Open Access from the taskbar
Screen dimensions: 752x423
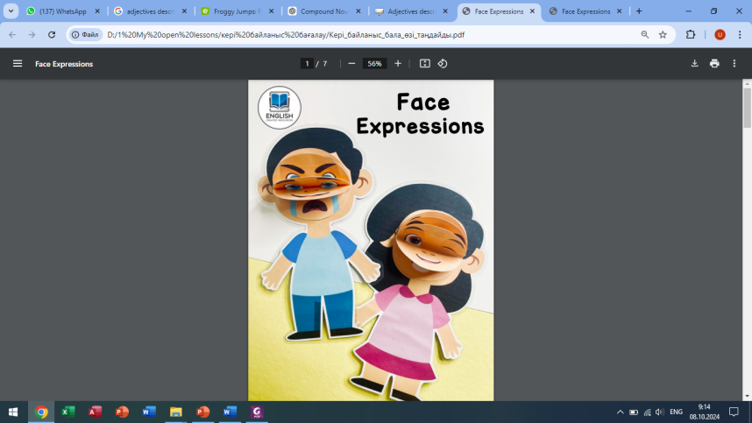(95, 412)
